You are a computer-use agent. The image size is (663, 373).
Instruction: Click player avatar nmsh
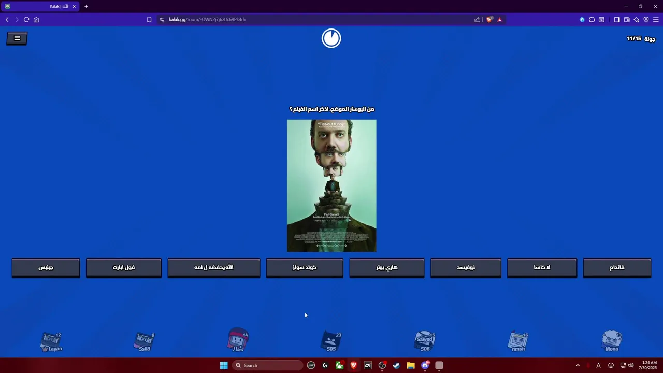tap(518, 342)
